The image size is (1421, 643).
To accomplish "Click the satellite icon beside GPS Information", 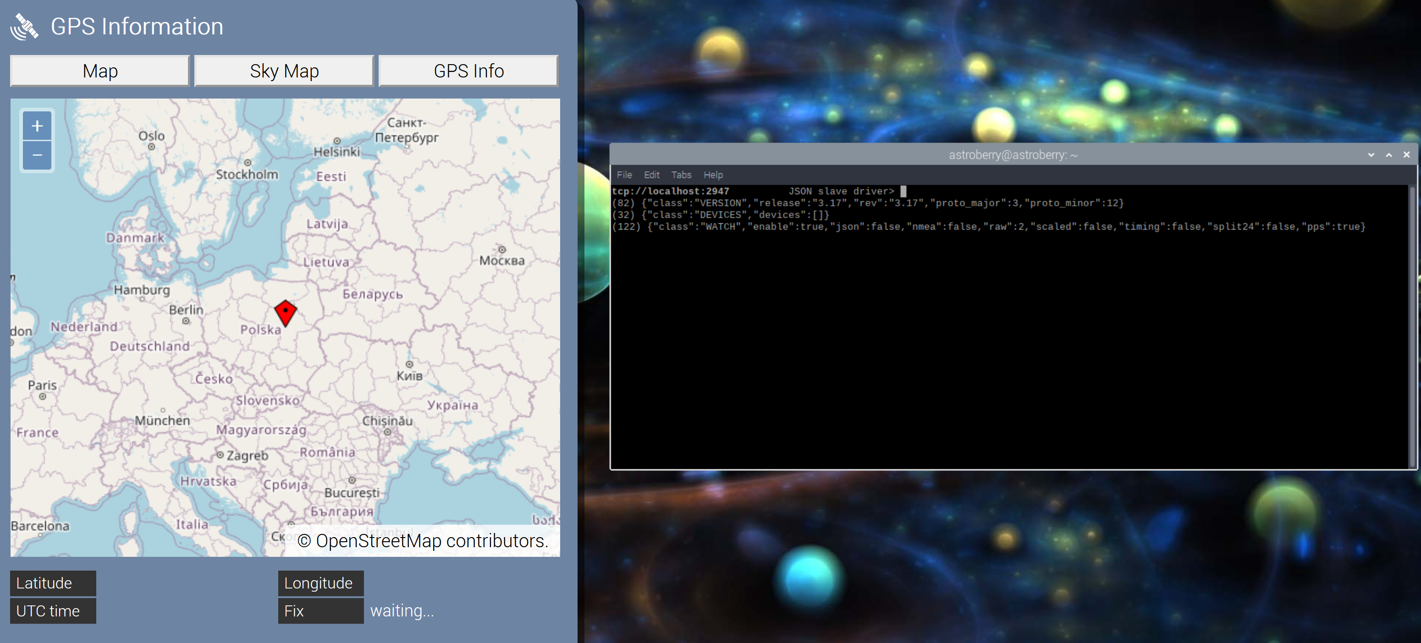I will tap(24, 27).
